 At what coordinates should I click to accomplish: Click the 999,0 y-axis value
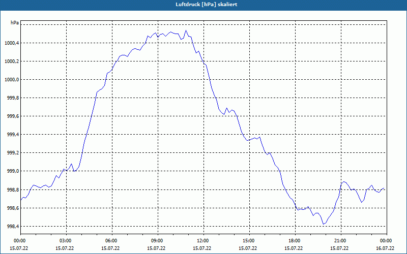coord(13,171)
